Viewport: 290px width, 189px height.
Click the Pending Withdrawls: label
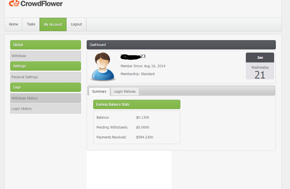112,127
